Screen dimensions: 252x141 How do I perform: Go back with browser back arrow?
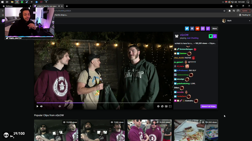click(x=3, y=11)
